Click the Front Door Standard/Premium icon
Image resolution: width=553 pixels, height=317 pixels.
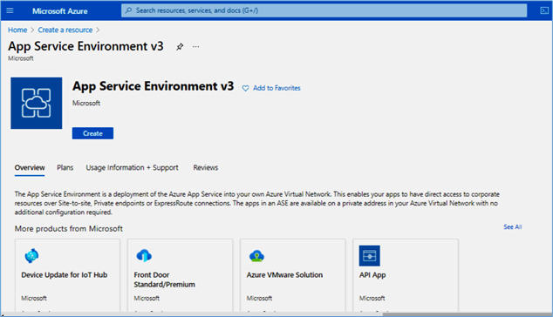click(144, 256)
